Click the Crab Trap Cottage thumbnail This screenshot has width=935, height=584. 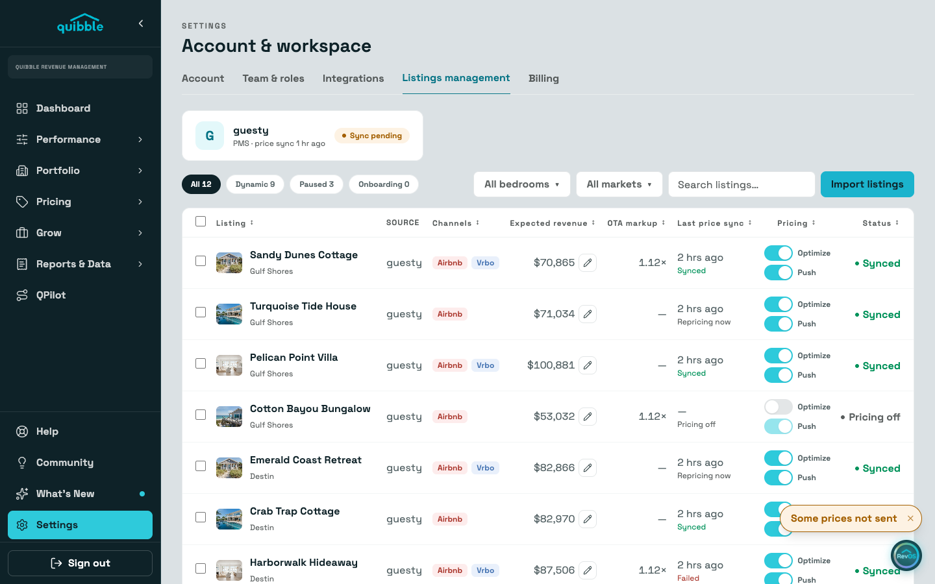[229, 519]
